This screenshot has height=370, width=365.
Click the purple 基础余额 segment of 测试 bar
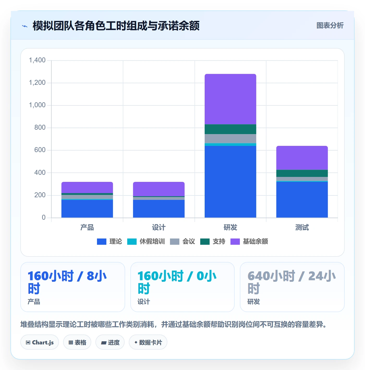tap(302, 158)
